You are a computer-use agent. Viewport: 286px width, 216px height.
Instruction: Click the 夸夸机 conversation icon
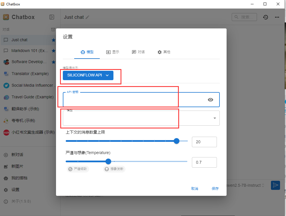6,121
